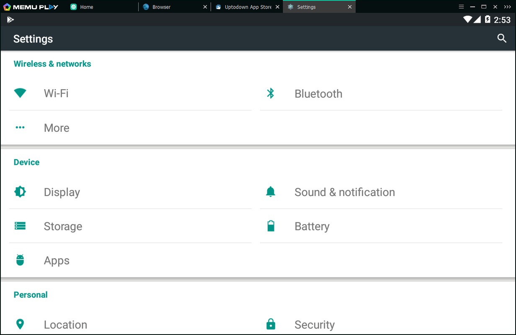Click the Personal section heading
This screenshot has width=516, height=335.
[x=31, y=294]
